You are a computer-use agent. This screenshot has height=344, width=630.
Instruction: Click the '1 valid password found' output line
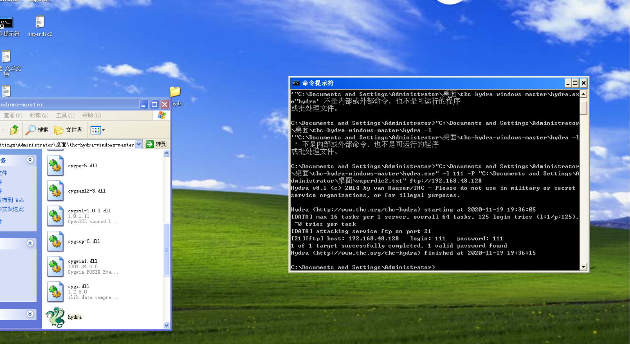pyautogui.click(x=399, y=246)
